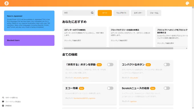Screen dimensions: 194x109
Task: Open the Blocked Users card
Action: tap(29, 40)
